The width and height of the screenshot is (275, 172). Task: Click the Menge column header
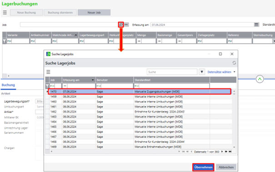[146, 35]
